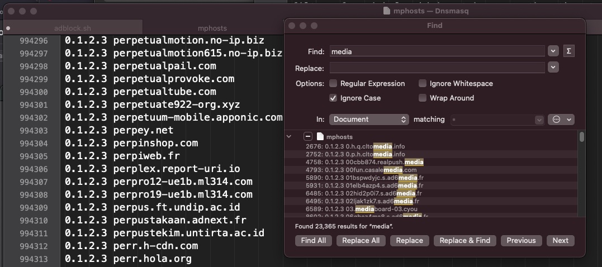Click editor line perpinshop.com
The height and width of the screenshot is (267, 602).
[x=131, y=143]
